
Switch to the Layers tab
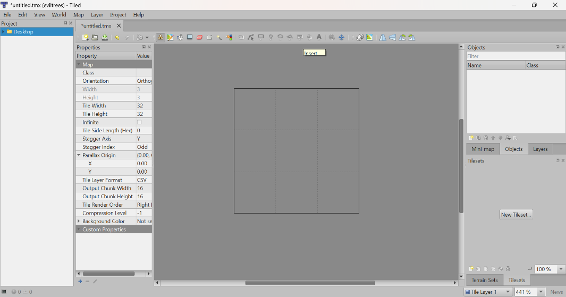[540, 149]
